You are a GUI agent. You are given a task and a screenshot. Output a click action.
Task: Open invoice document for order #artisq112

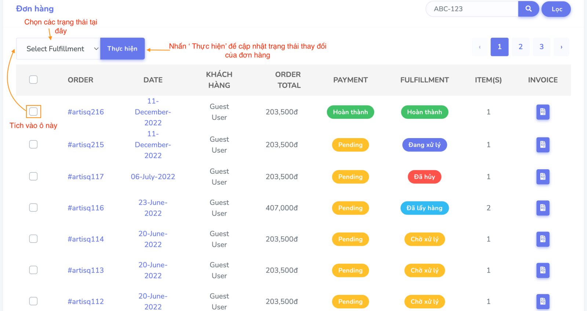point(543,301)
